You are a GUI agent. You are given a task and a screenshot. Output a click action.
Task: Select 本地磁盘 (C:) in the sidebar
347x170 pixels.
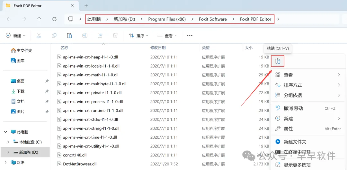[27, 142]
